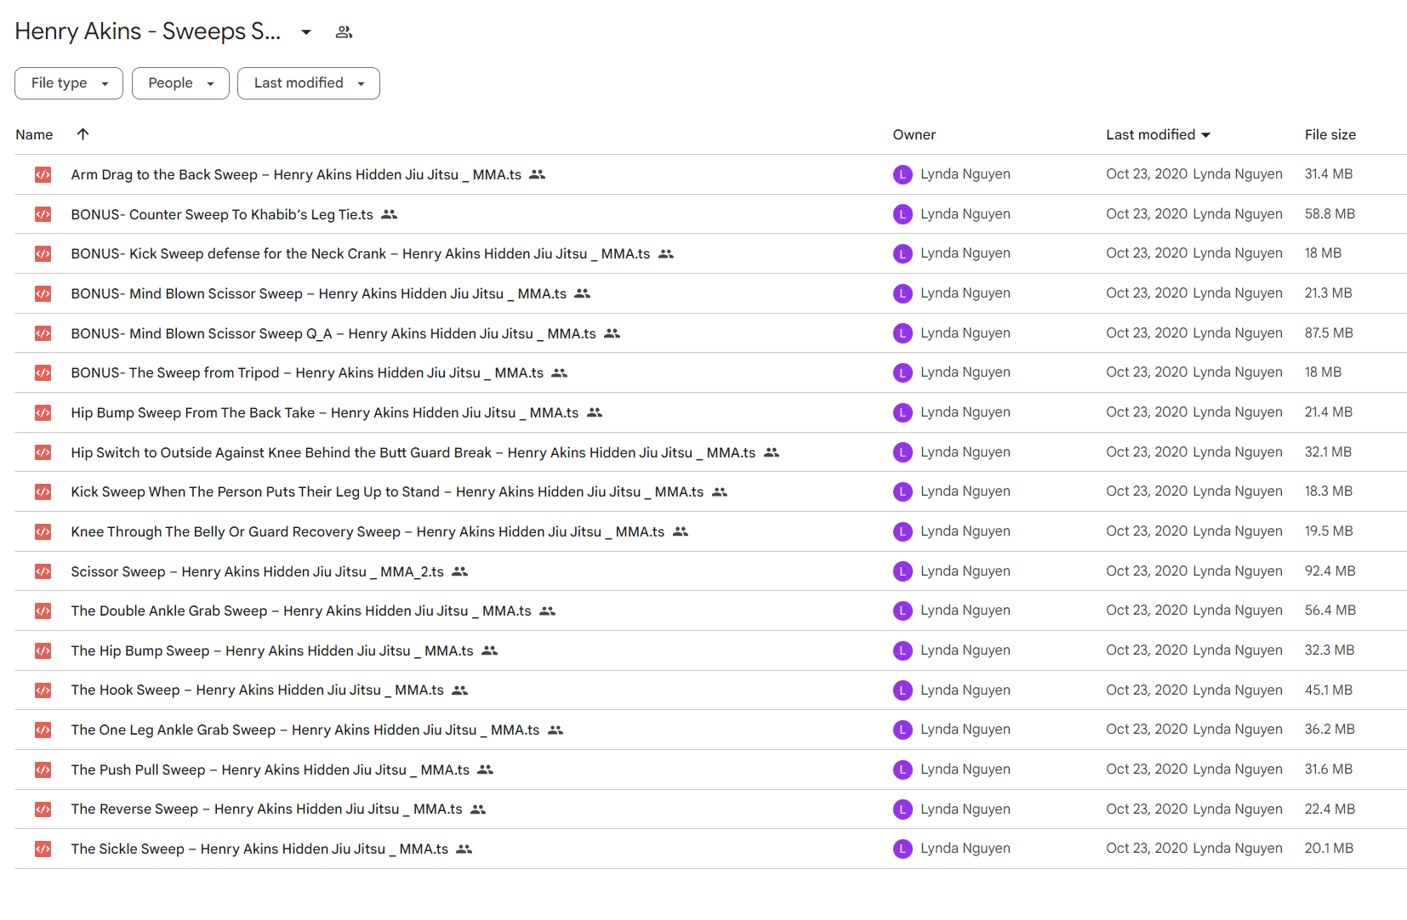Select Hip Bump Sweep From The Back Take file

click(x=325, y=412)
